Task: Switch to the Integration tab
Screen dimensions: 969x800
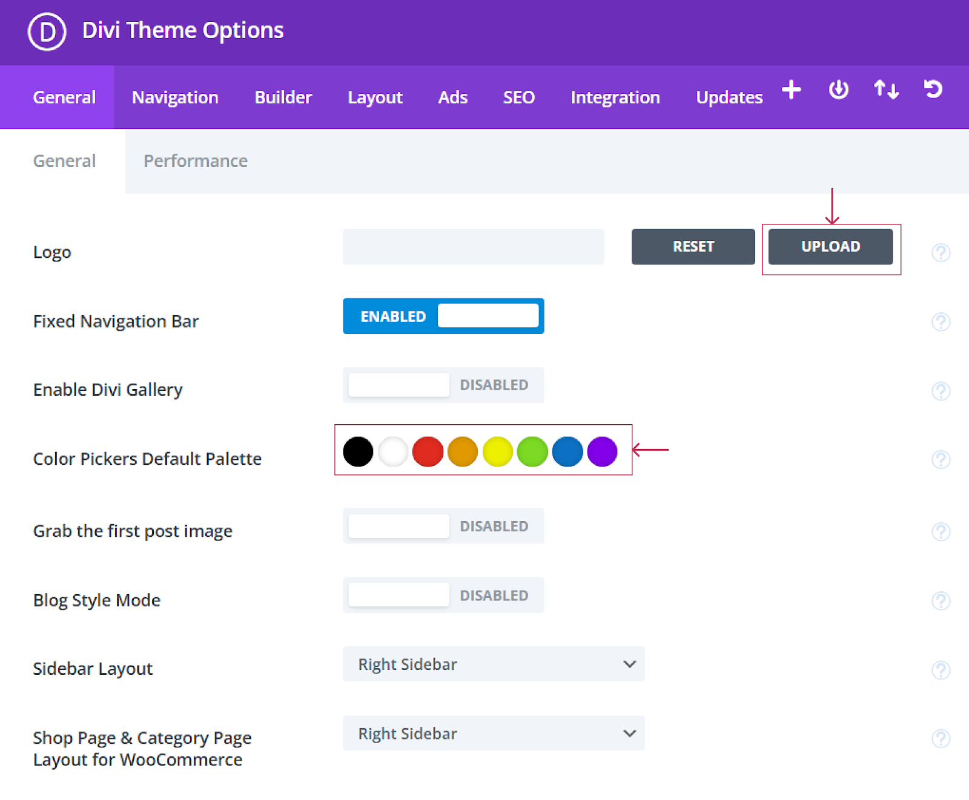Action: pos(615,97)
